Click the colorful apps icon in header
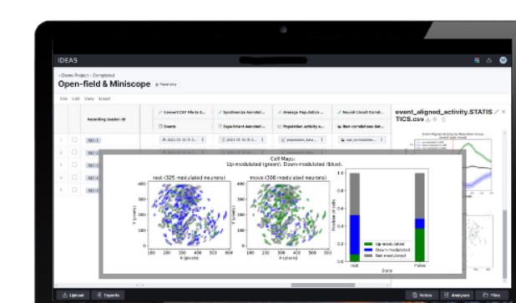This screenshot has width=516, height=303. coord(477,60)
